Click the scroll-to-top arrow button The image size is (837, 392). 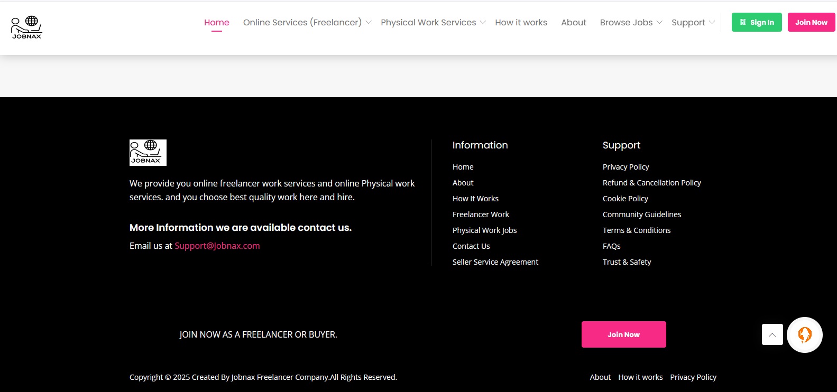pos(772,335)
